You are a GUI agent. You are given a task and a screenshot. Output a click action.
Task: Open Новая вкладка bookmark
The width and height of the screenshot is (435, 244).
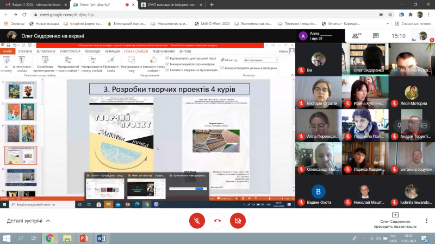pyautogui.click(x=45, y=24)
